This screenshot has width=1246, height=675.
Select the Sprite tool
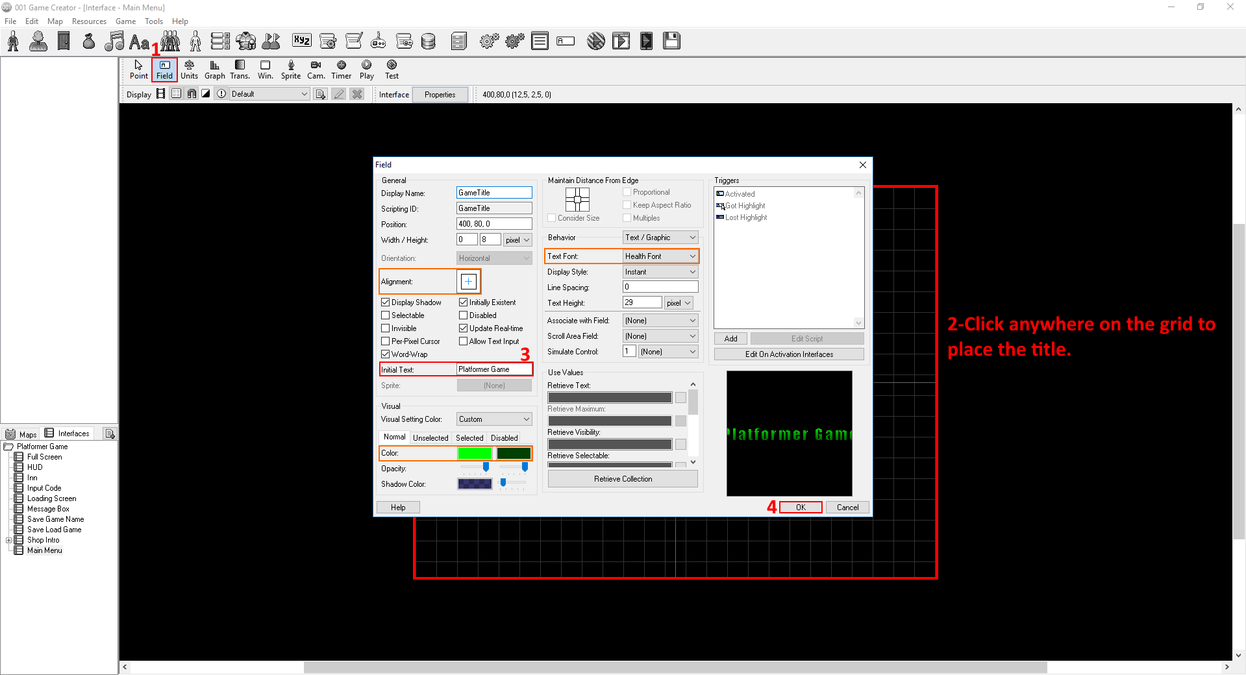click(290, 69)
